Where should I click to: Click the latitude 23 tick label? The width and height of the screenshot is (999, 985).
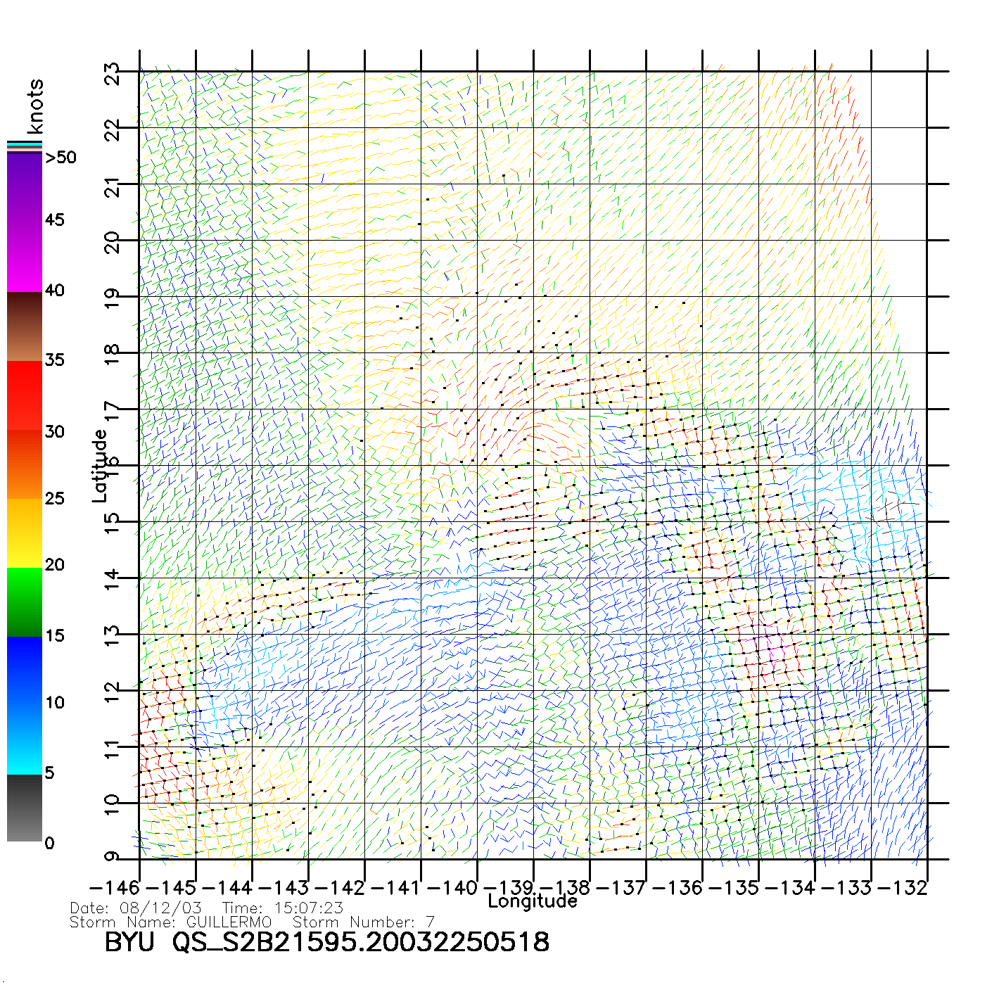[113, 72]
